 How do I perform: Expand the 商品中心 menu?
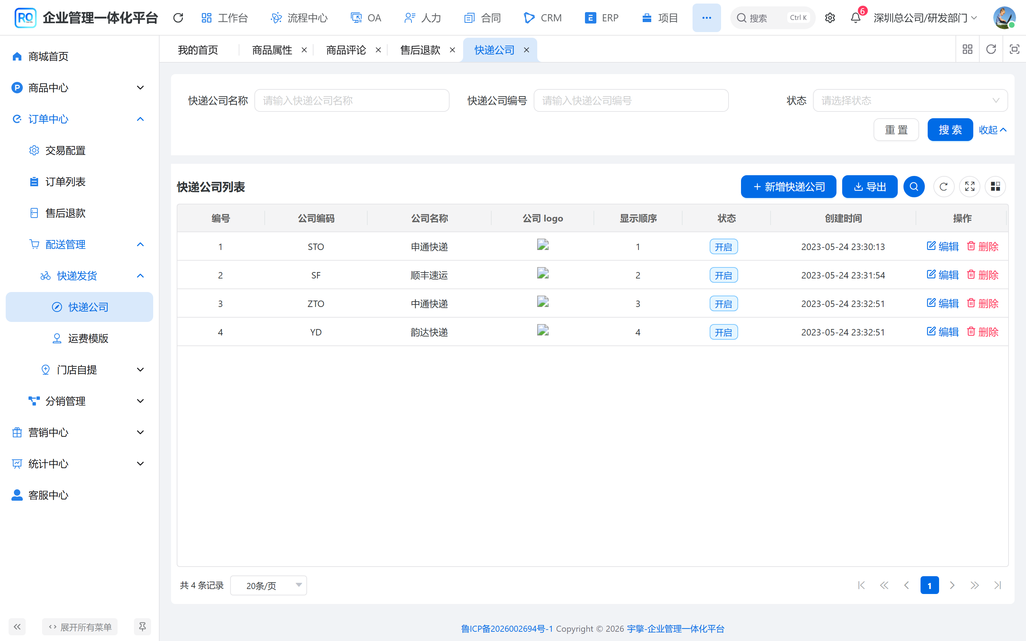(x=79, y=88)
